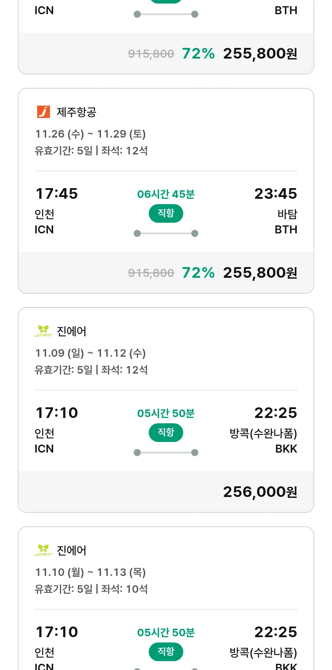The height and width of the screenshot is (670, 332).
Task: Click Jin Air logo on the 11.10 flight card
Action: tap(43, 550)
